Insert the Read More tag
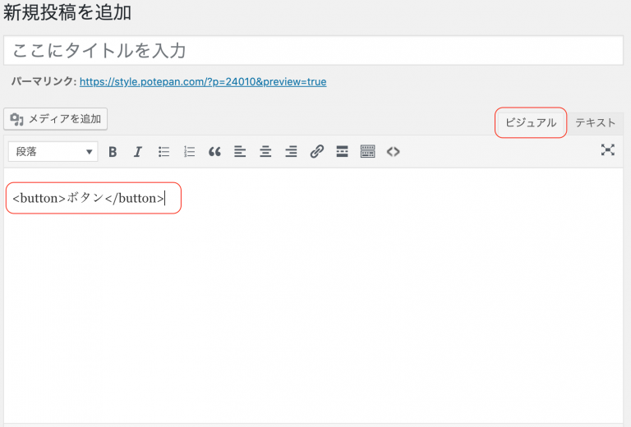The height and width of the screenshot is (427, 631). (342, 152)
